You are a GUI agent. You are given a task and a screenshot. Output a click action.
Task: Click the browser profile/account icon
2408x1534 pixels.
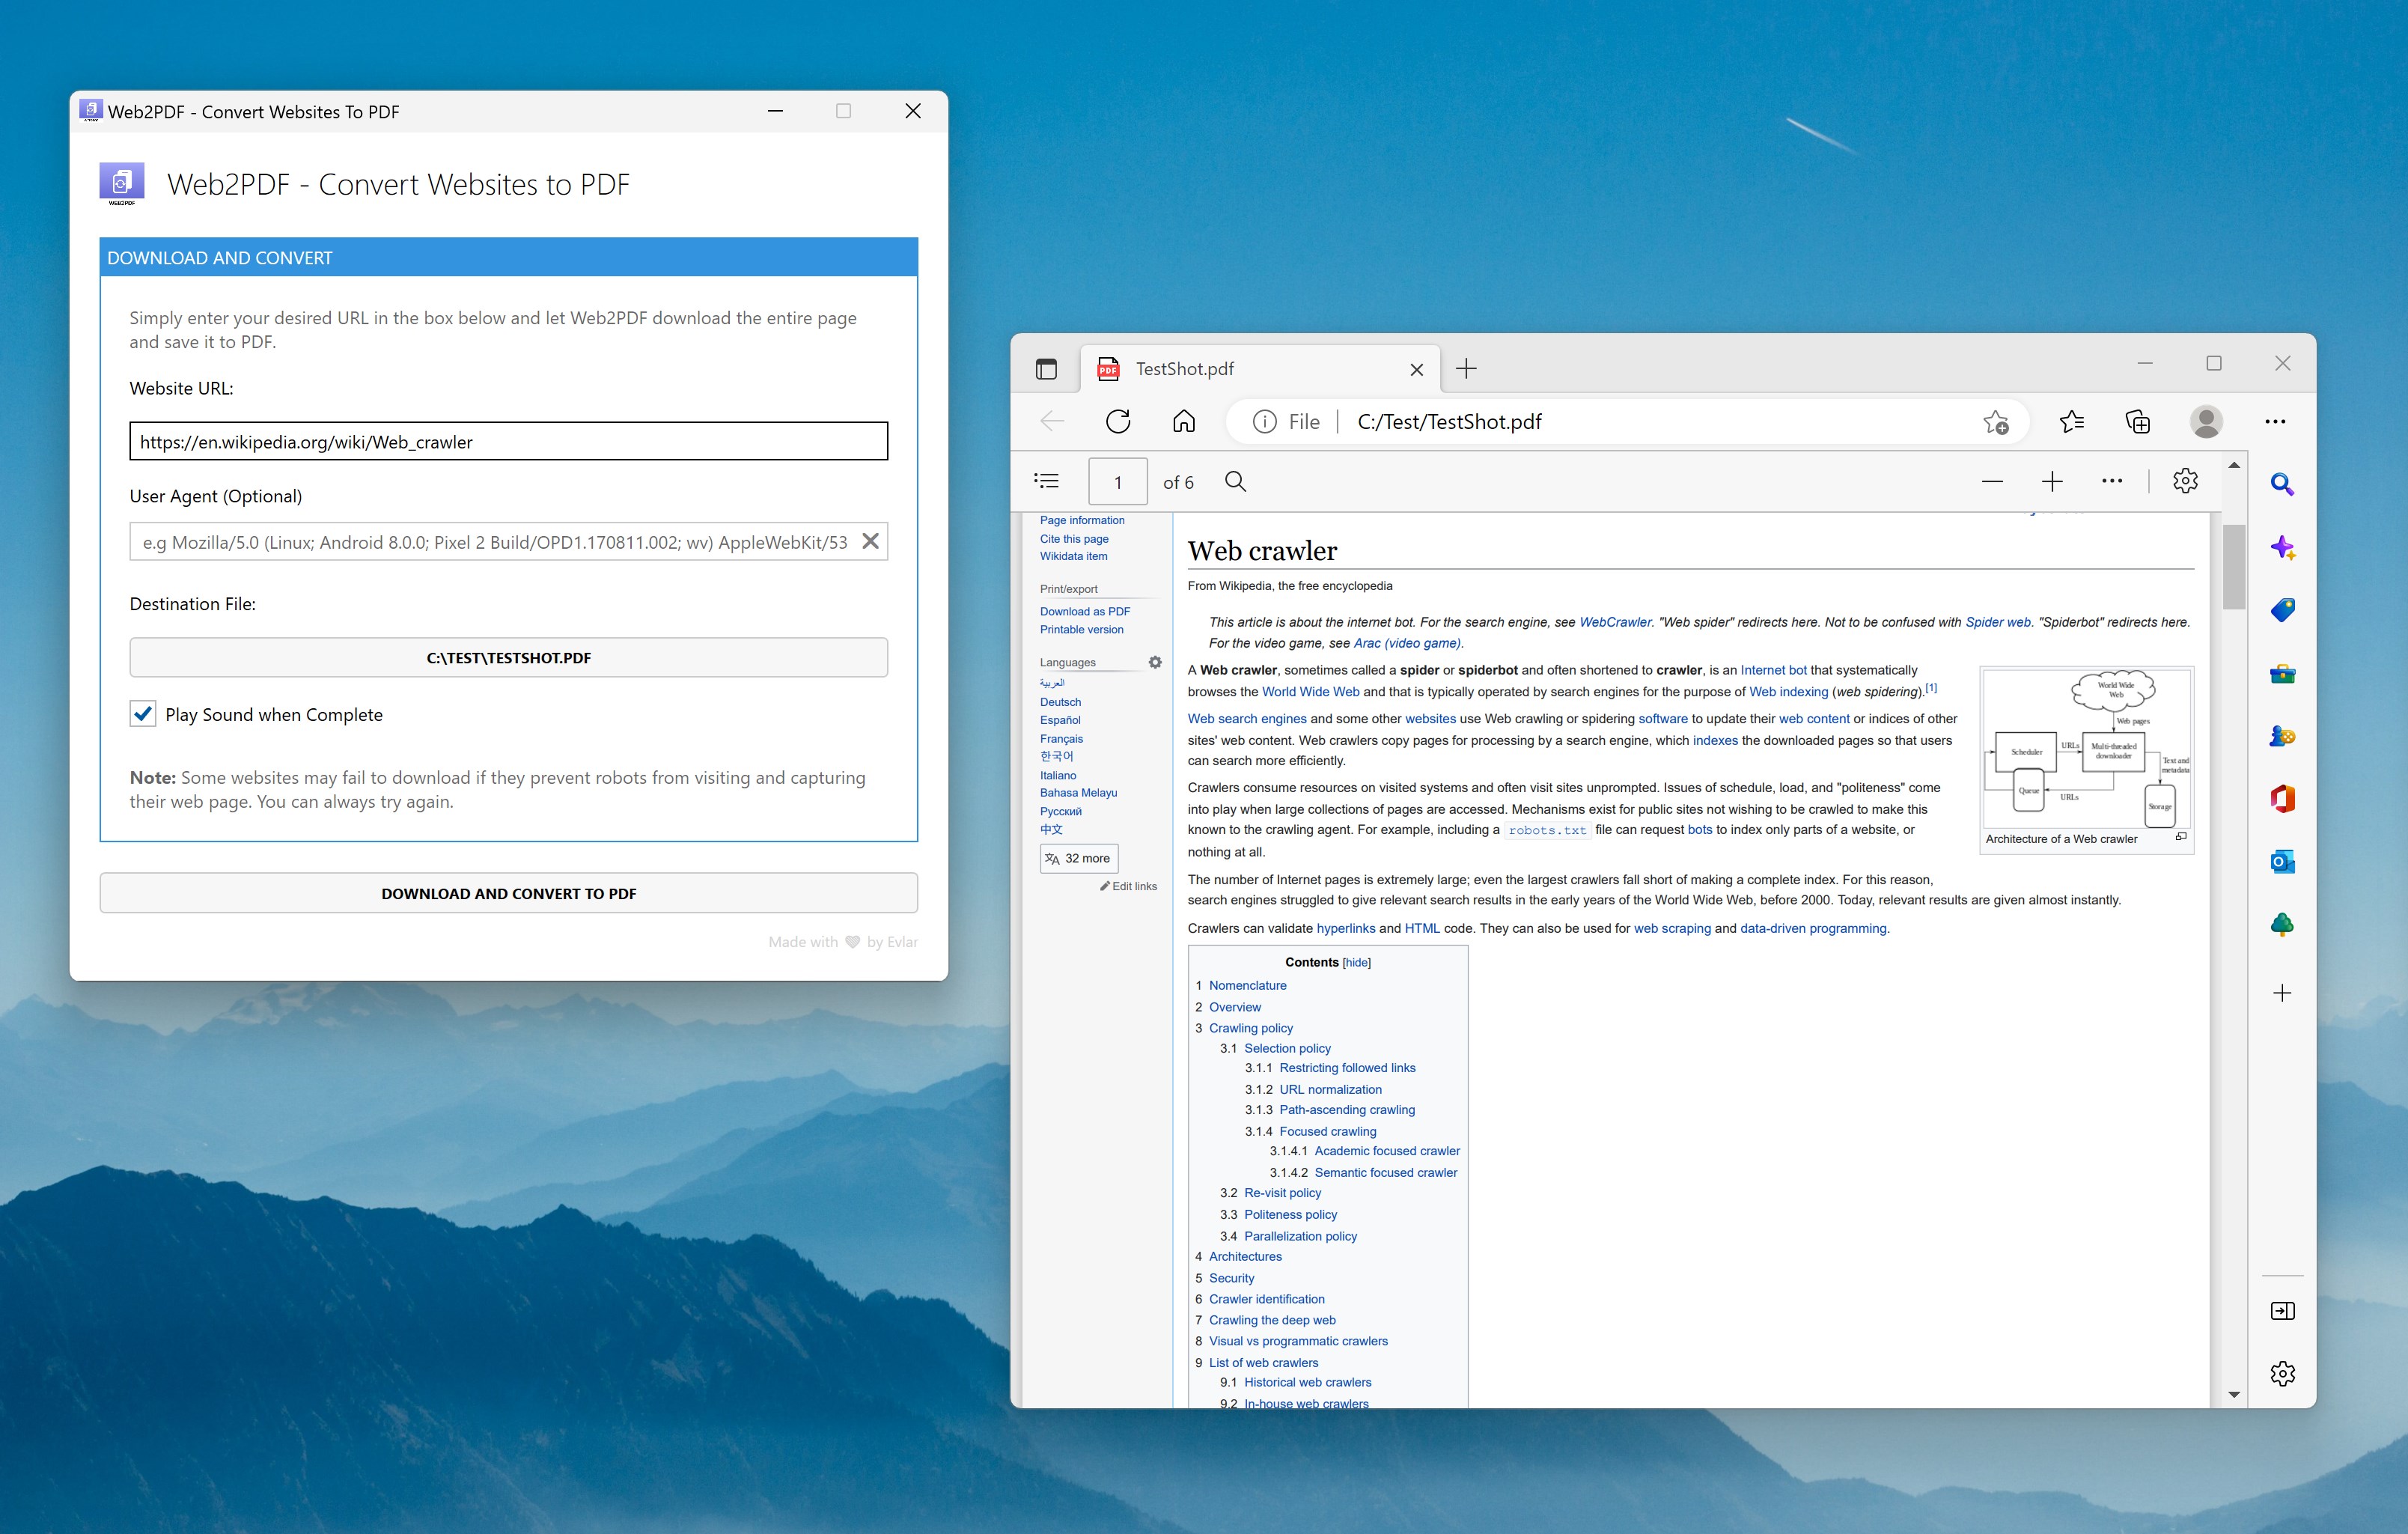click(2206, 421)
